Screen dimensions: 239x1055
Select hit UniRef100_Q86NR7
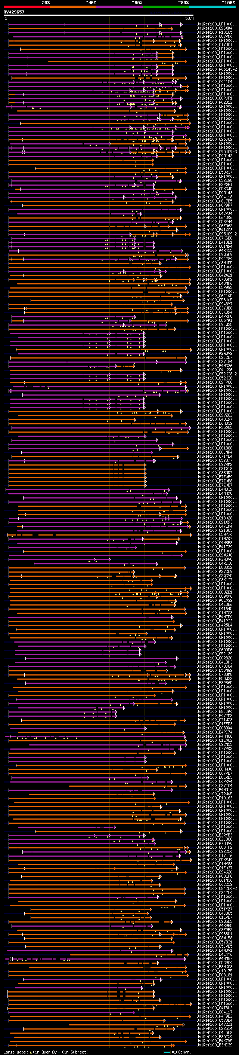[214, 473]
